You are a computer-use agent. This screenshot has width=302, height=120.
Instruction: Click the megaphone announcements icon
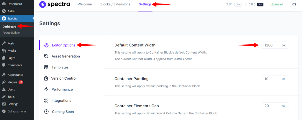[294, 4]
